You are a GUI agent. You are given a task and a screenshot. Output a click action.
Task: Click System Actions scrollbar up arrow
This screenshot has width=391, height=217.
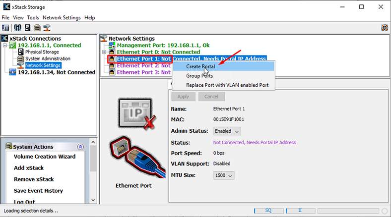[93, 142]
